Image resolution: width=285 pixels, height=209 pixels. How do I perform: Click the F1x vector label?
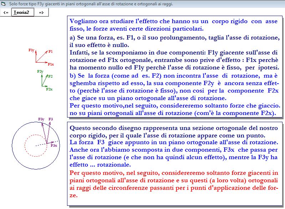51,64
